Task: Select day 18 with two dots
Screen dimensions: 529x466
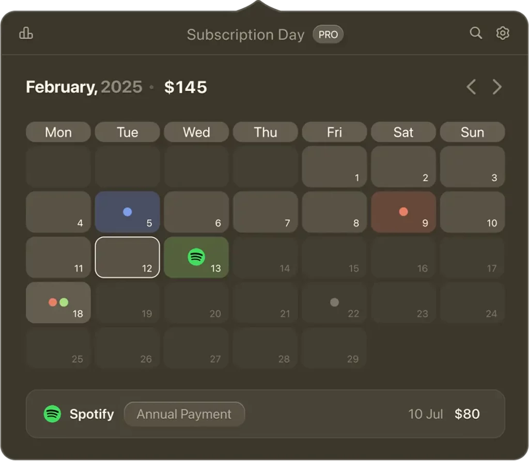Action: 58,302
